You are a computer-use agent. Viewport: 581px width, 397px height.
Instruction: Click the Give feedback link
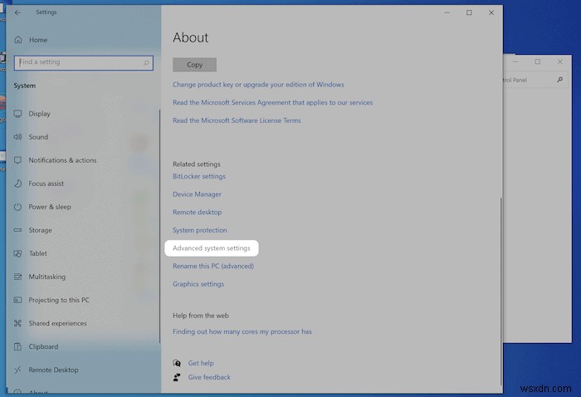(x=209, y=377)
